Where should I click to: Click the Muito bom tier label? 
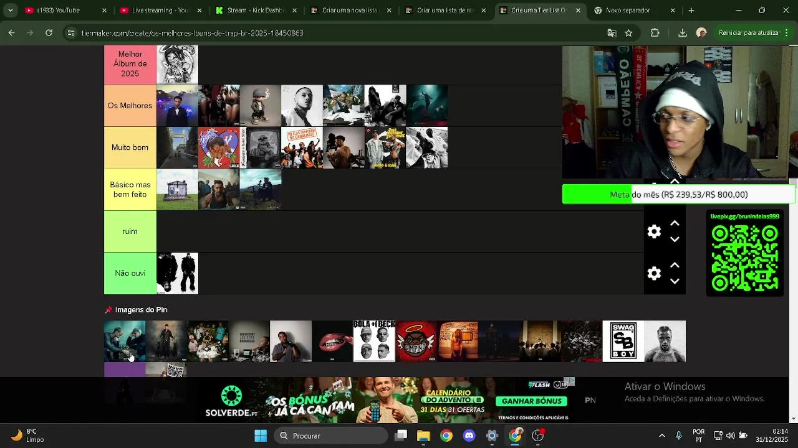[130, 147]
